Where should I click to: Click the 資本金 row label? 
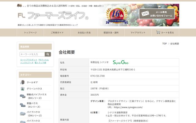pos(63,95)
